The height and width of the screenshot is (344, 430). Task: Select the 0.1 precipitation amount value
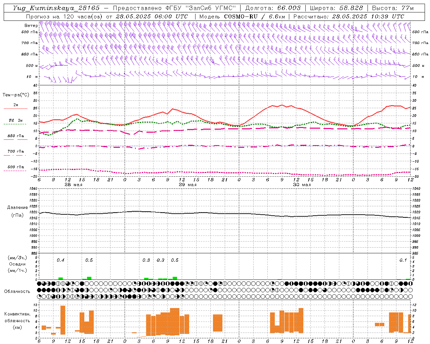tap(403, 260)
